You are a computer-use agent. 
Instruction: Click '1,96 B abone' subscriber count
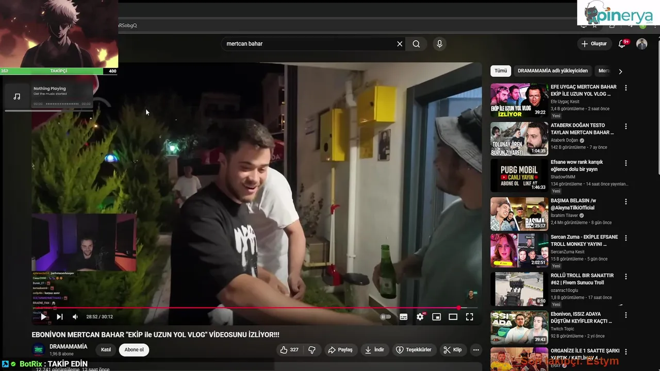(61, 354)
